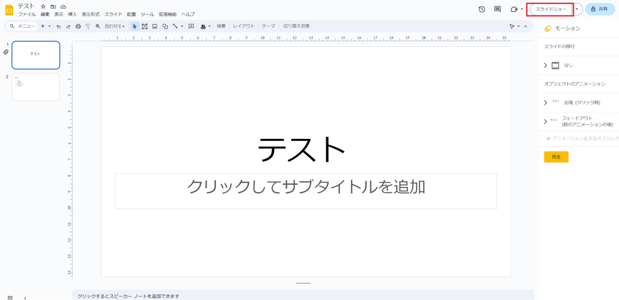Click the add comment icon in toolbar

click(x=191, y=27)
